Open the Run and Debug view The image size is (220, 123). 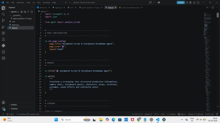[x=3, y=27]
